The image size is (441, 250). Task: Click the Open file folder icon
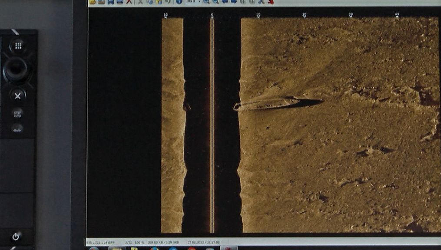point(92,2)
